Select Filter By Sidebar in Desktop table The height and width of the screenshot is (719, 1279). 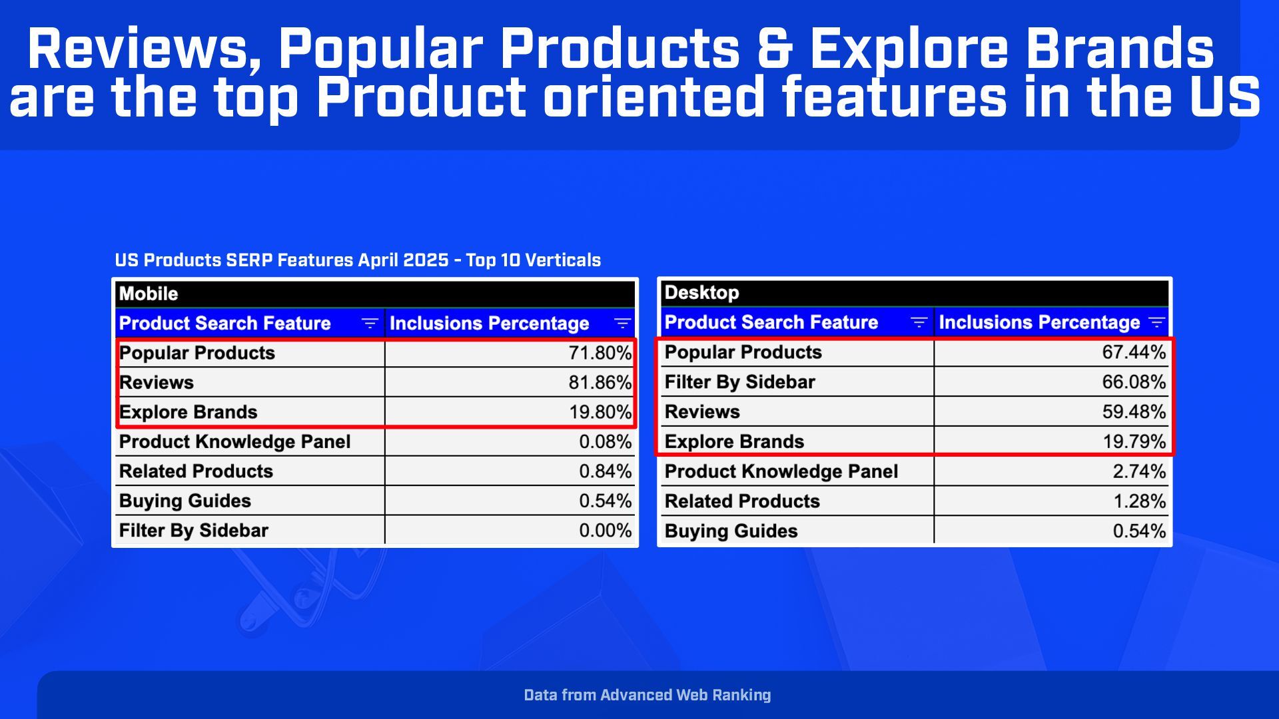739,382
